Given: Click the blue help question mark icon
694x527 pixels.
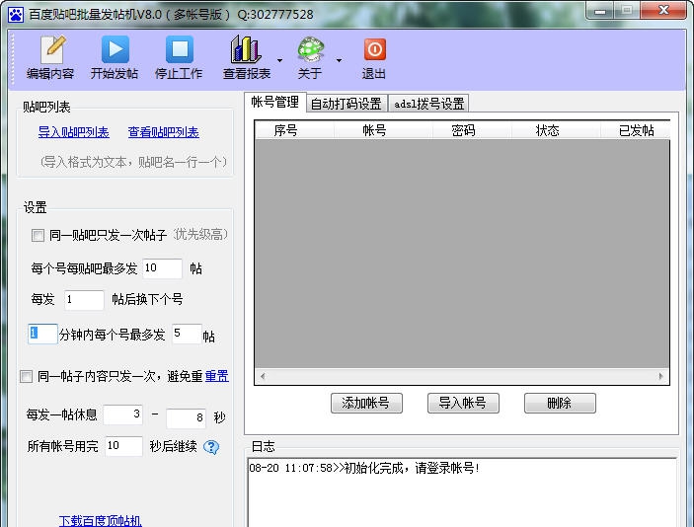Looking at the screenshot, I should coord(211,447).
